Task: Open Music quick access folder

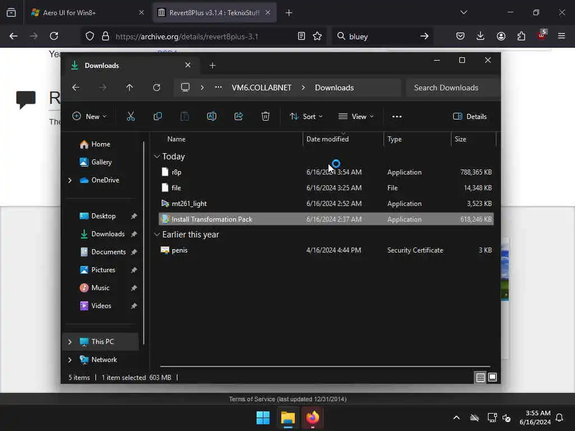Action: tap(94, 288)
